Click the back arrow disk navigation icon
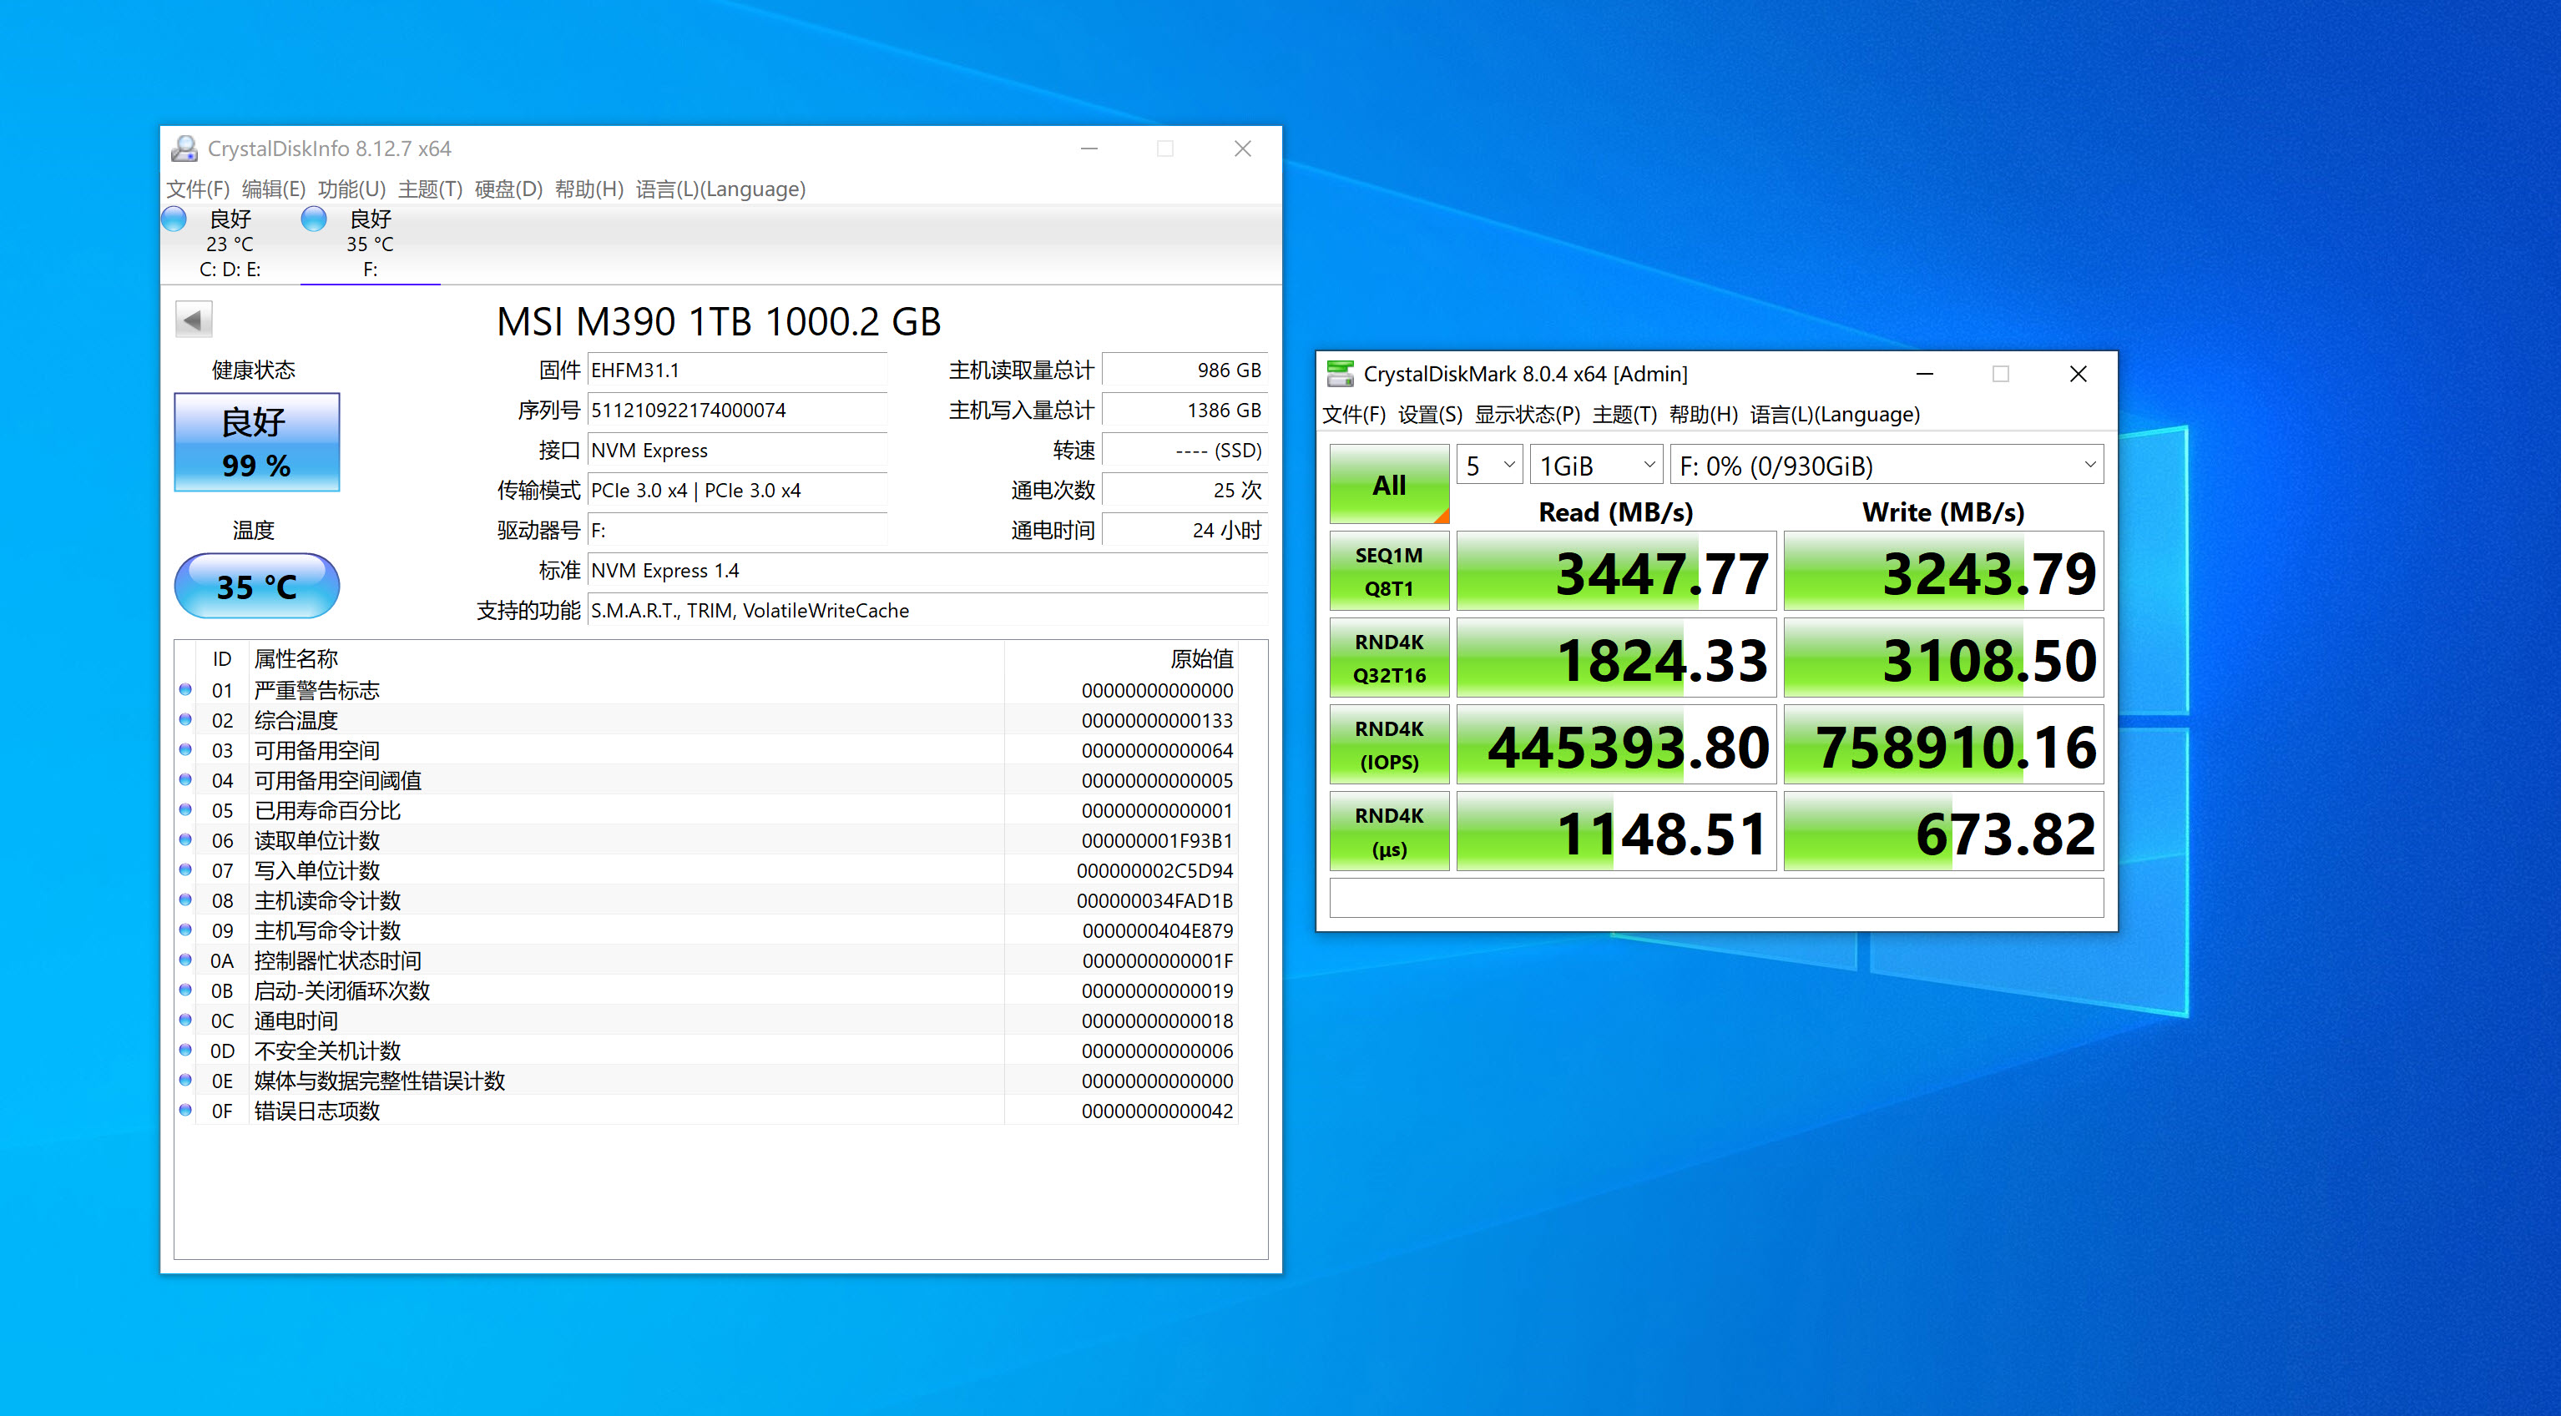2561x1416 pixels. [x=194, y=320]
